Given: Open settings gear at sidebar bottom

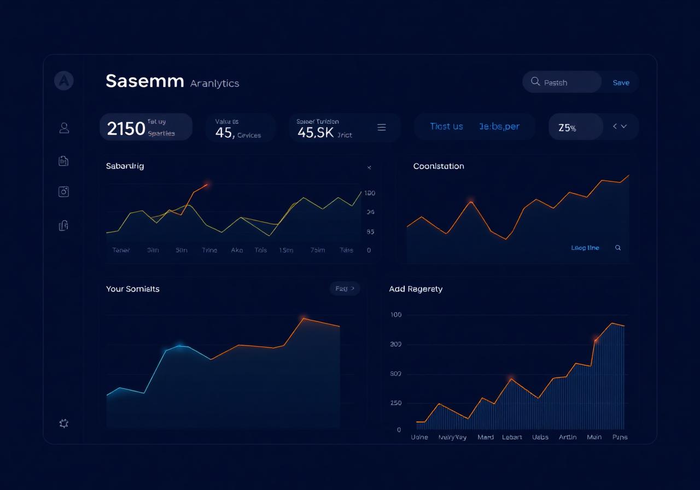Looking at the screenshot, I should [x=64, y=423].
